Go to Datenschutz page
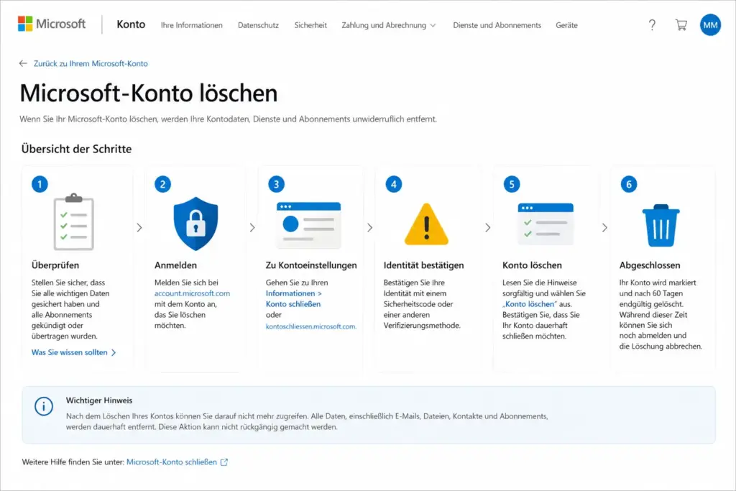Image resolution: width=736 pixels, height=491 pixels. pos(258,25)
